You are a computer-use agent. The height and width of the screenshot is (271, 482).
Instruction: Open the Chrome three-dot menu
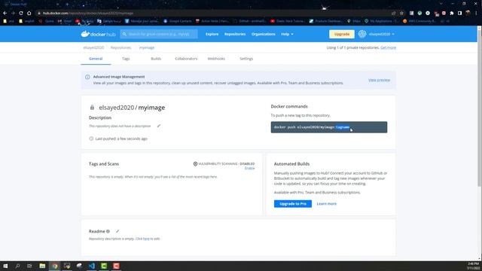point(476,14)
